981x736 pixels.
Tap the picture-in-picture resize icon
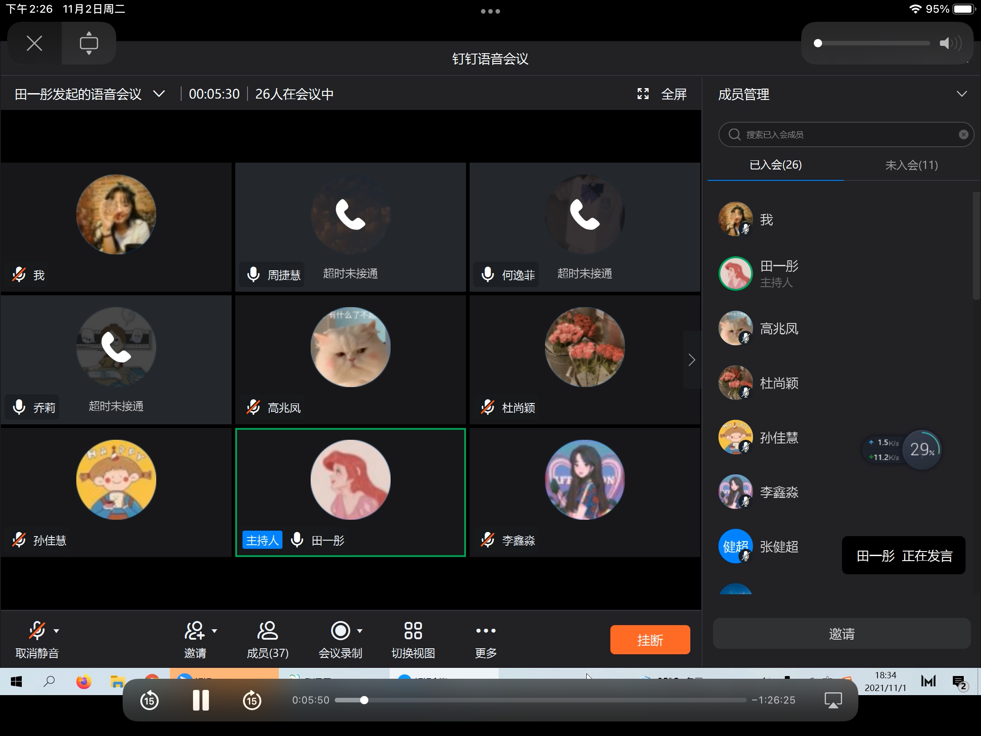(89, 44)
